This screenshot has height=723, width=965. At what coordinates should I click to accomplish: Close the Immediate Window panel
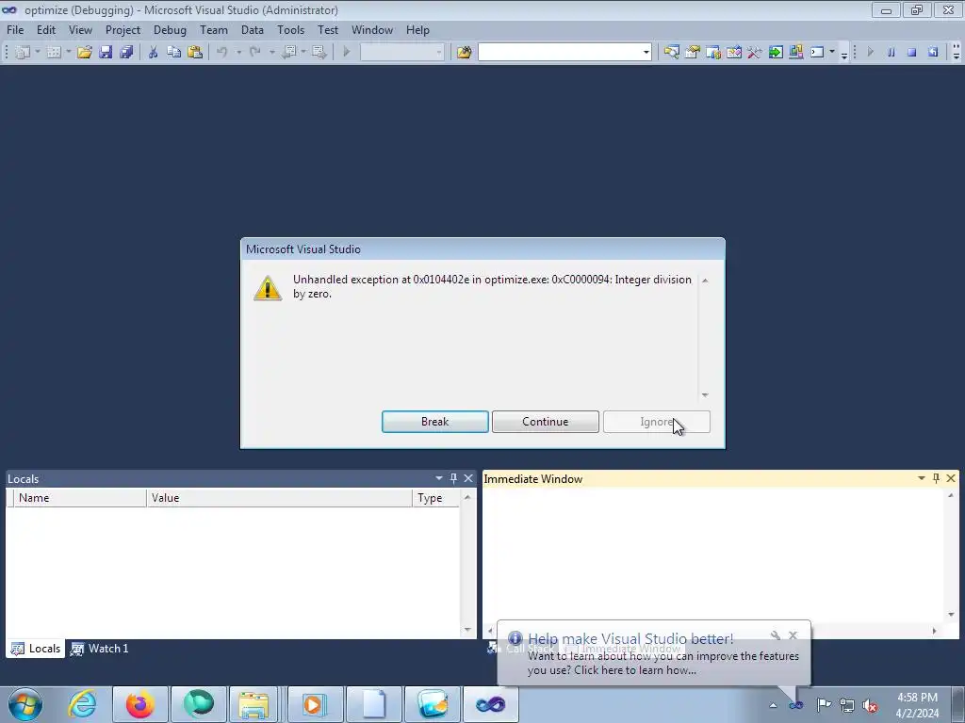coord(951,478)
